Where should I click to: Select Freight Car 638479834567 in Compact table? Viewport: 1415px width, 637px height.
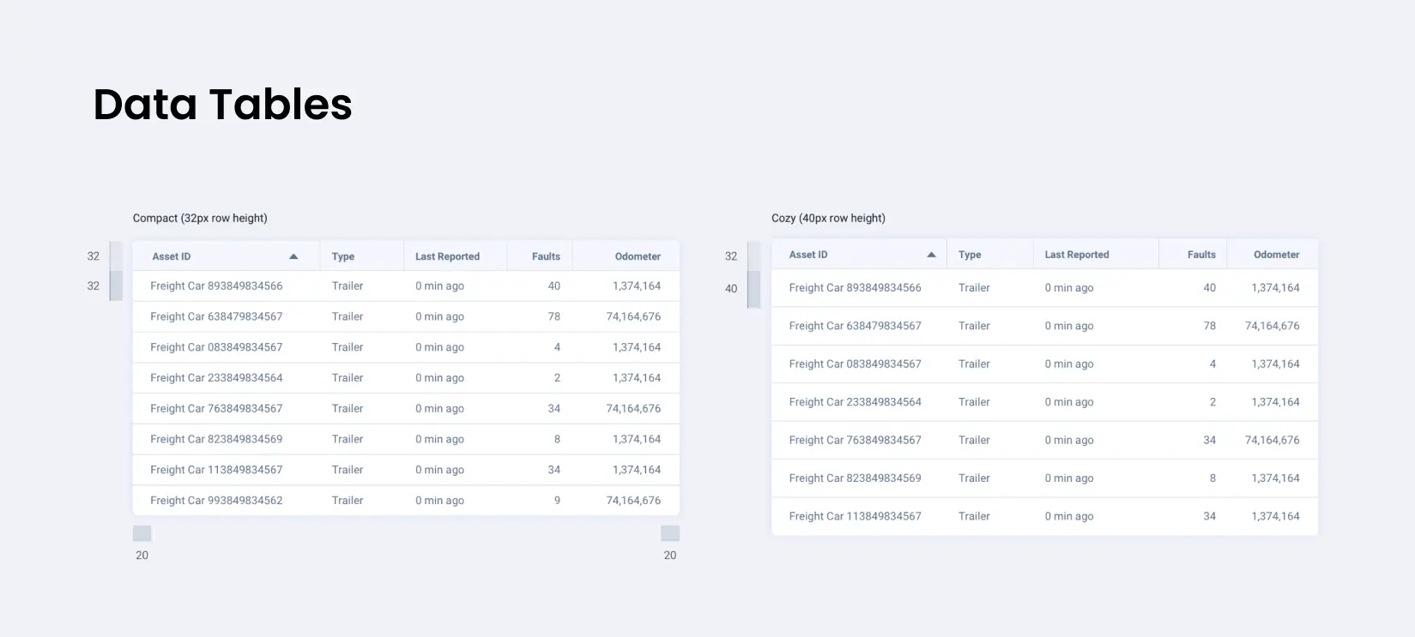216,316
